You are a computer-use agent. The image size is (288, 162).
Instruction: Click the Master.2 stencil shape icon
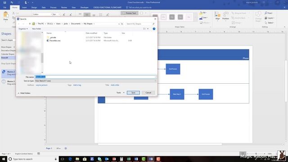(4, 72)
